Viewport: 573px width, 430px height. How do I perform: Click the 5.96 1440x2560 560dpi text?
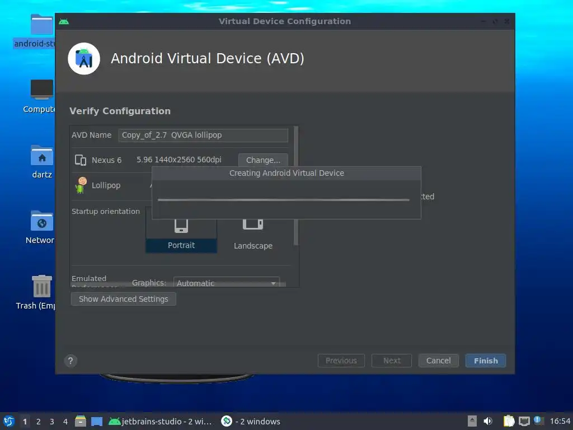(x=179, y=160)
